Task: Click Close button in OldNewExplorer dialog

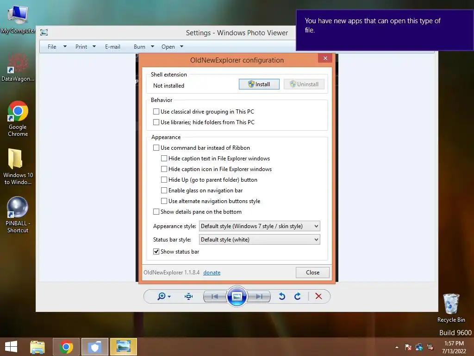Action: point(312,273)
